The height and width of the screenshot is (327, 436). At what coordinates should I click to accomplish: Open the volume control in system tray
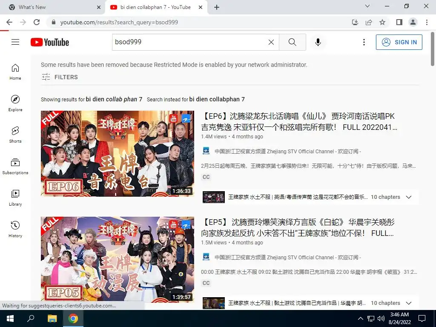381,318
